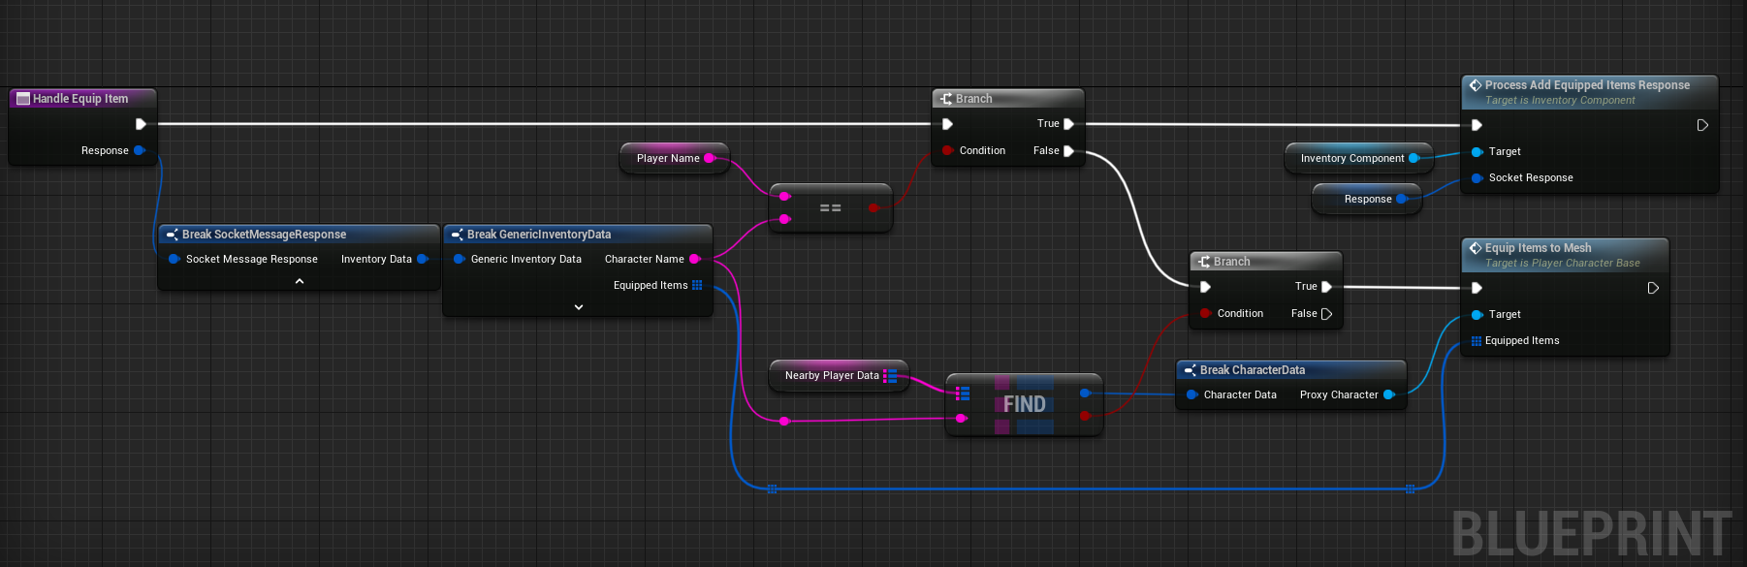
Task: Click the left reroute node on blue wire
Action: coord(772,489)
